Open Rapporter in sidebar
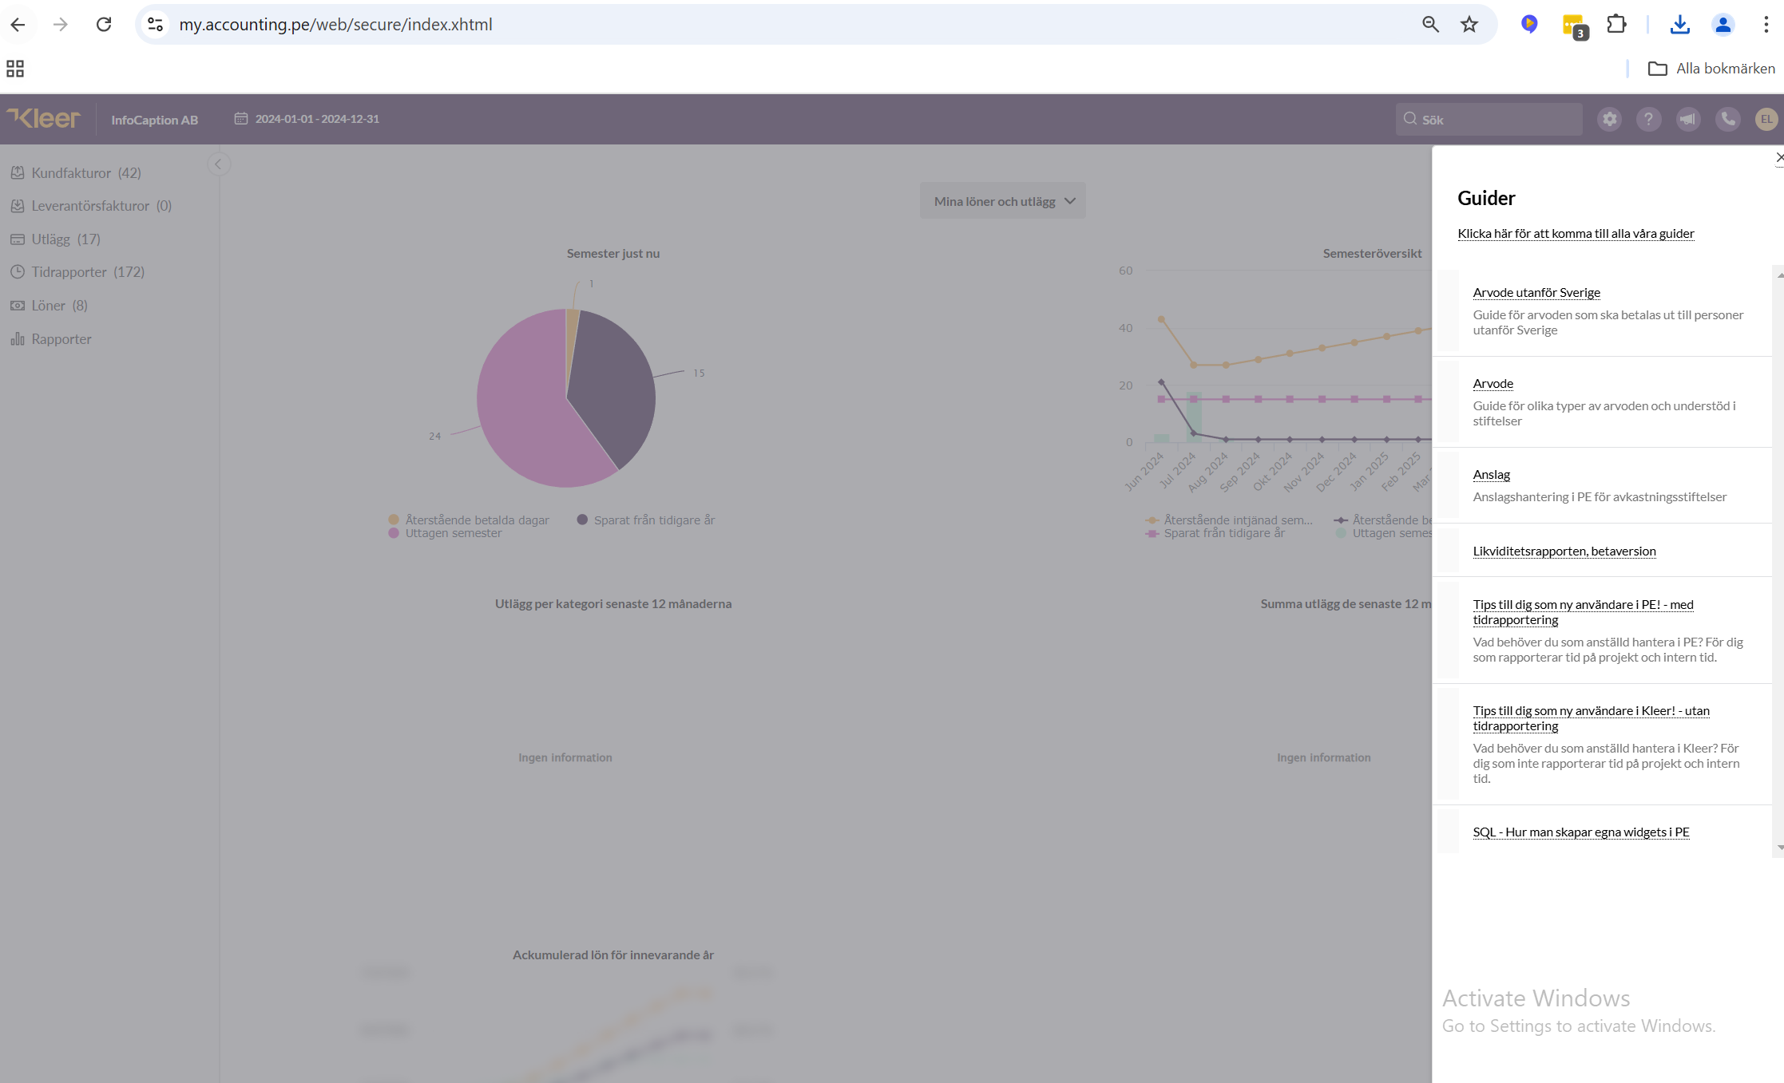 pyautogui.click(x=61, y=338)
